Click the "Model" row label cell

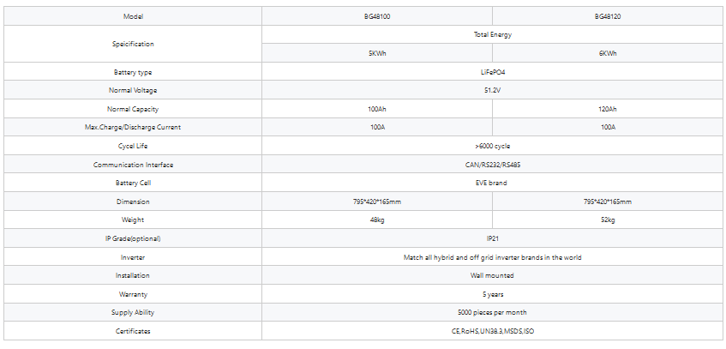click(x=132, y=16)
